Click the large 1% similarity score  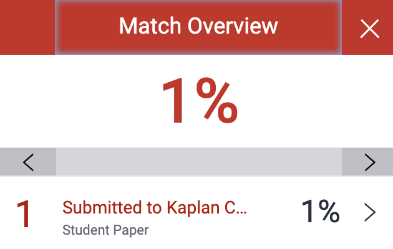pos(198,101)
